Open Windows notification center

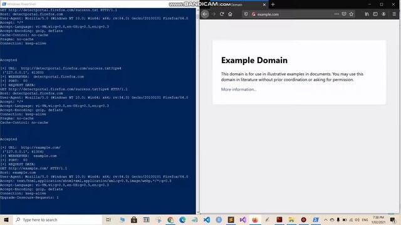click(393, 219)
